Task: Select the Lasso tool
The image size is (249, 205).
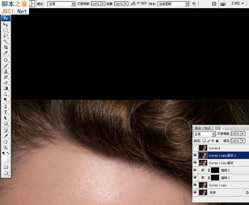Action: [x=5, y=36]
